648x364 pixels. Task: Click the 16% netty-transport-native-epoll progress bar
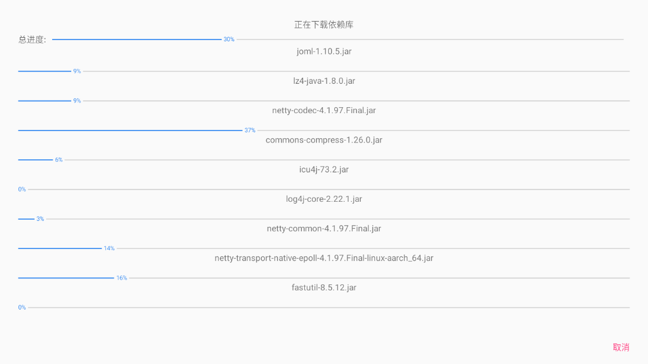[324, 278]
